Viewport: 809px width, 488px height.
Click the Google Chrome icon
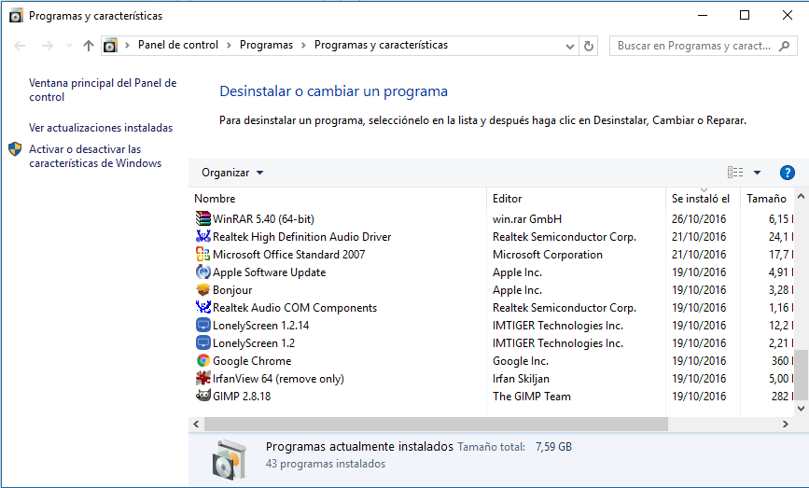[203, 360]
